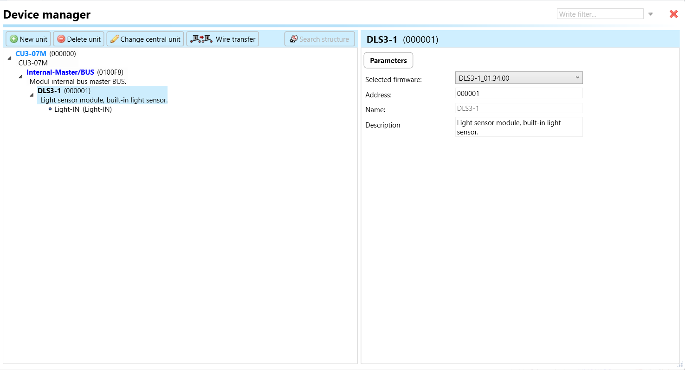The height and width of the screenshot is (370, 685).
Task: Select Internal-Master/BUS in the tree
Action: (60, 72)
